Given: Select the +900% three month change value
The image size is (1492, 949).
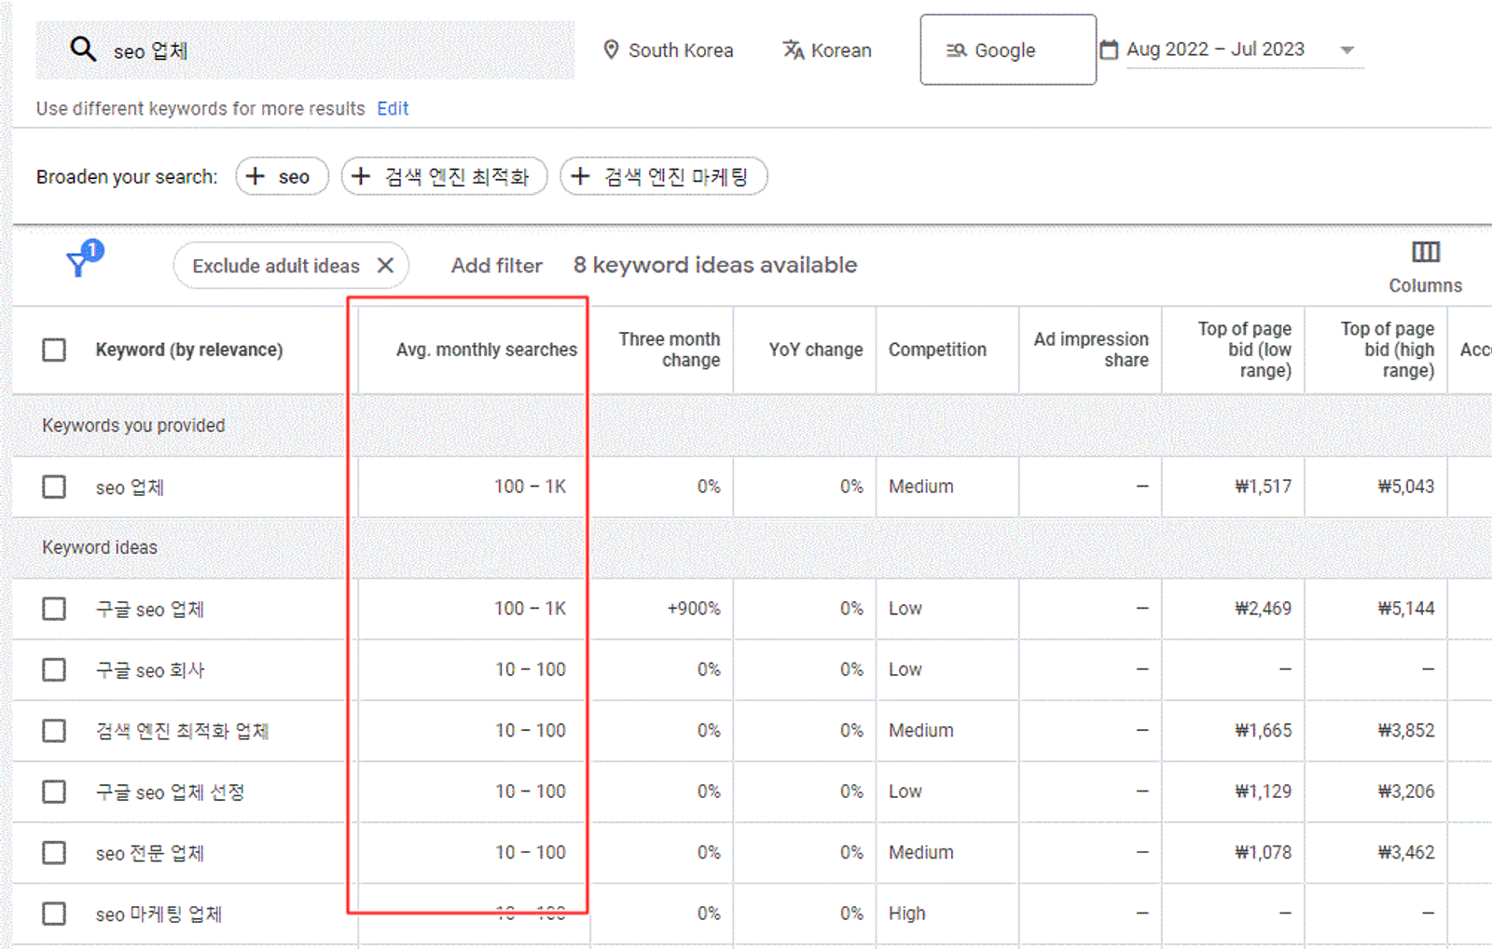Looking at the screenshot, I should pos(694,609).
